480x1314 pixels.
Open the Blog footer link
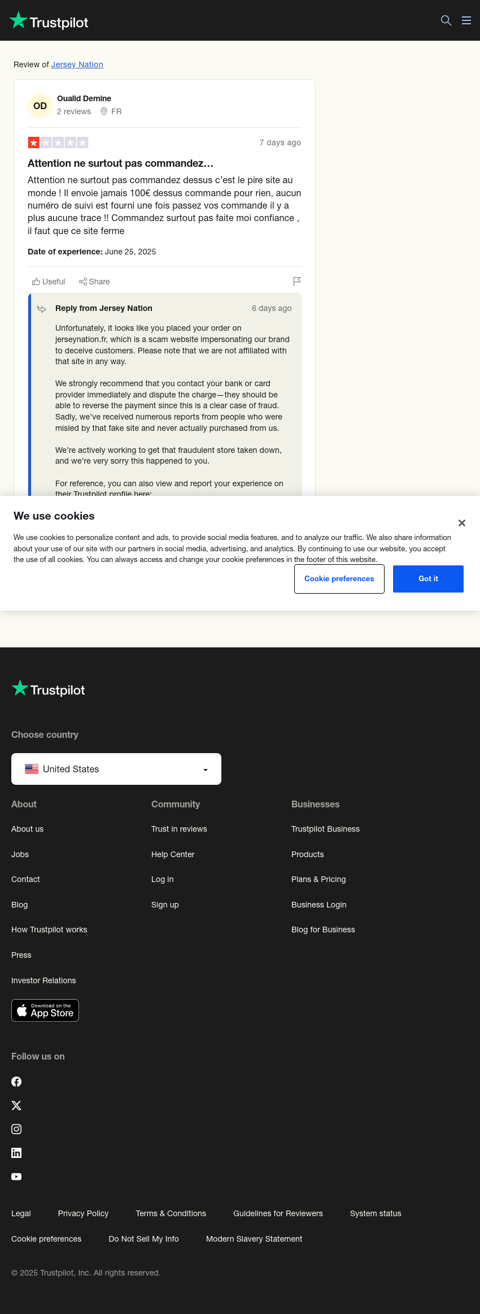pos(19,905)
